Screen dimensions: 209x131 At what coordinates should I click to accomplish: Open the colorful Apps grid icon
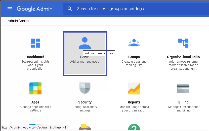pyautogui.click(x=35, y=88)
